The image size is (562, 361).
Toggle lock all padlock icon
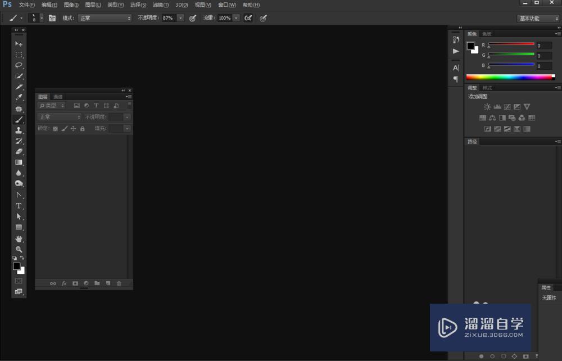coord(83,129)
